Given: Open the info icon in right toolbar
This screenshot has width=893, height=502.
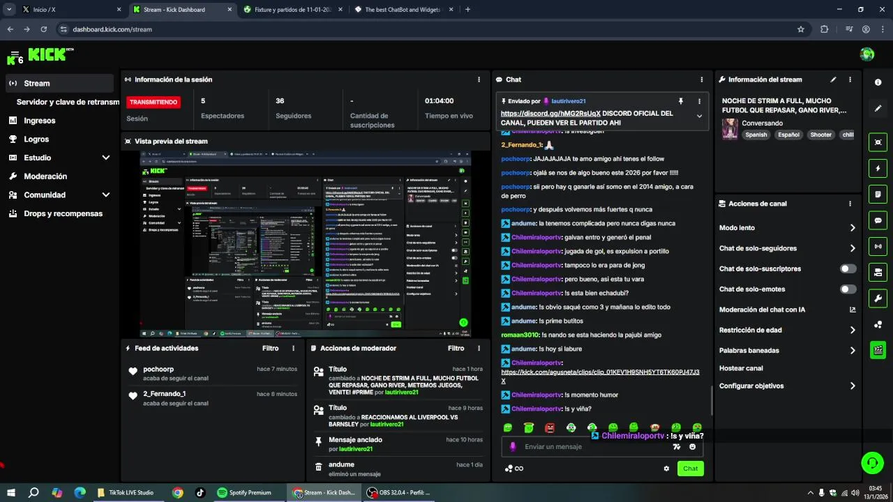Looking at the screenshot, I should coord(878,82).
